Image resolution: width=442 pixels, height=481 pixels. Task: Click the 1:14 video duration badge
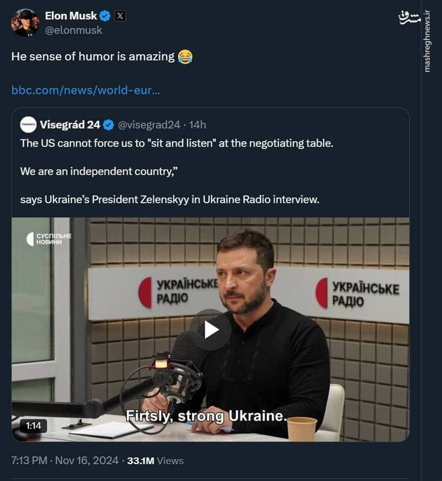(34, 426)
